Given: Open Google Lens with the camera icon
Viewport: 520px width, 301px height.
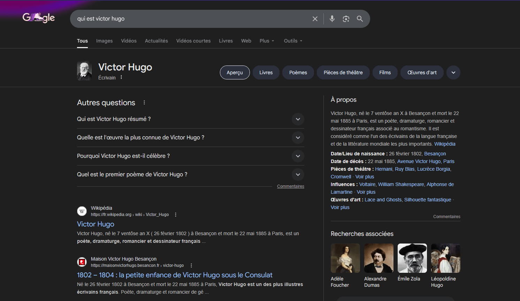Looking at the screenshot, I should tap(346, 18).
